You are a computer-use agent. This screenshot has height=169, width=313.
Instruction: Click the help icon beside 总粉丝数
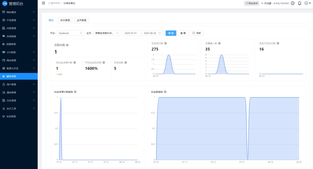point(67,45)
